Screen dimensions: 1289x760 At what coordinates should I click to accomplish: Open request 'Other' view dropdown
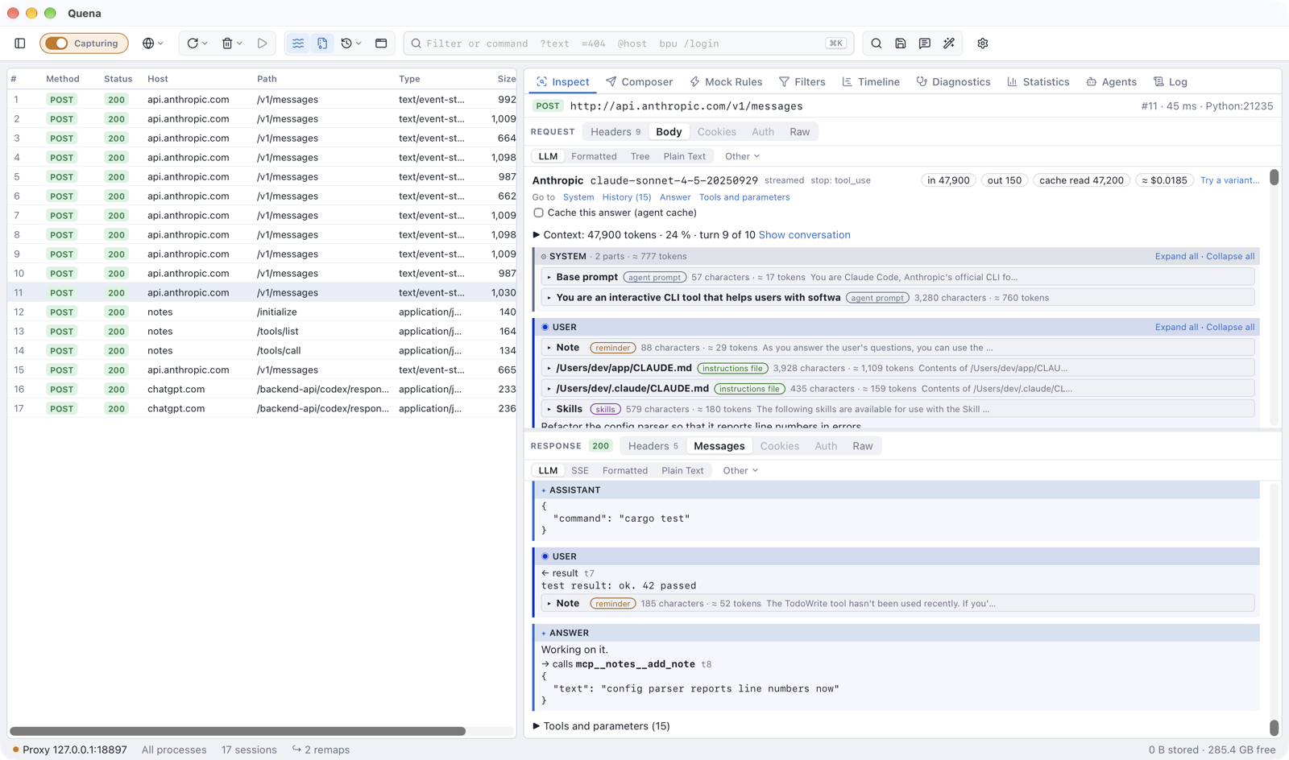coord(742,156)
